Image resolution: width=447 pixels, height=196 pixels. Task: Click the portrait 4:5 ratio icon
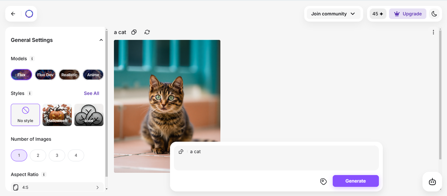point(16,188)
